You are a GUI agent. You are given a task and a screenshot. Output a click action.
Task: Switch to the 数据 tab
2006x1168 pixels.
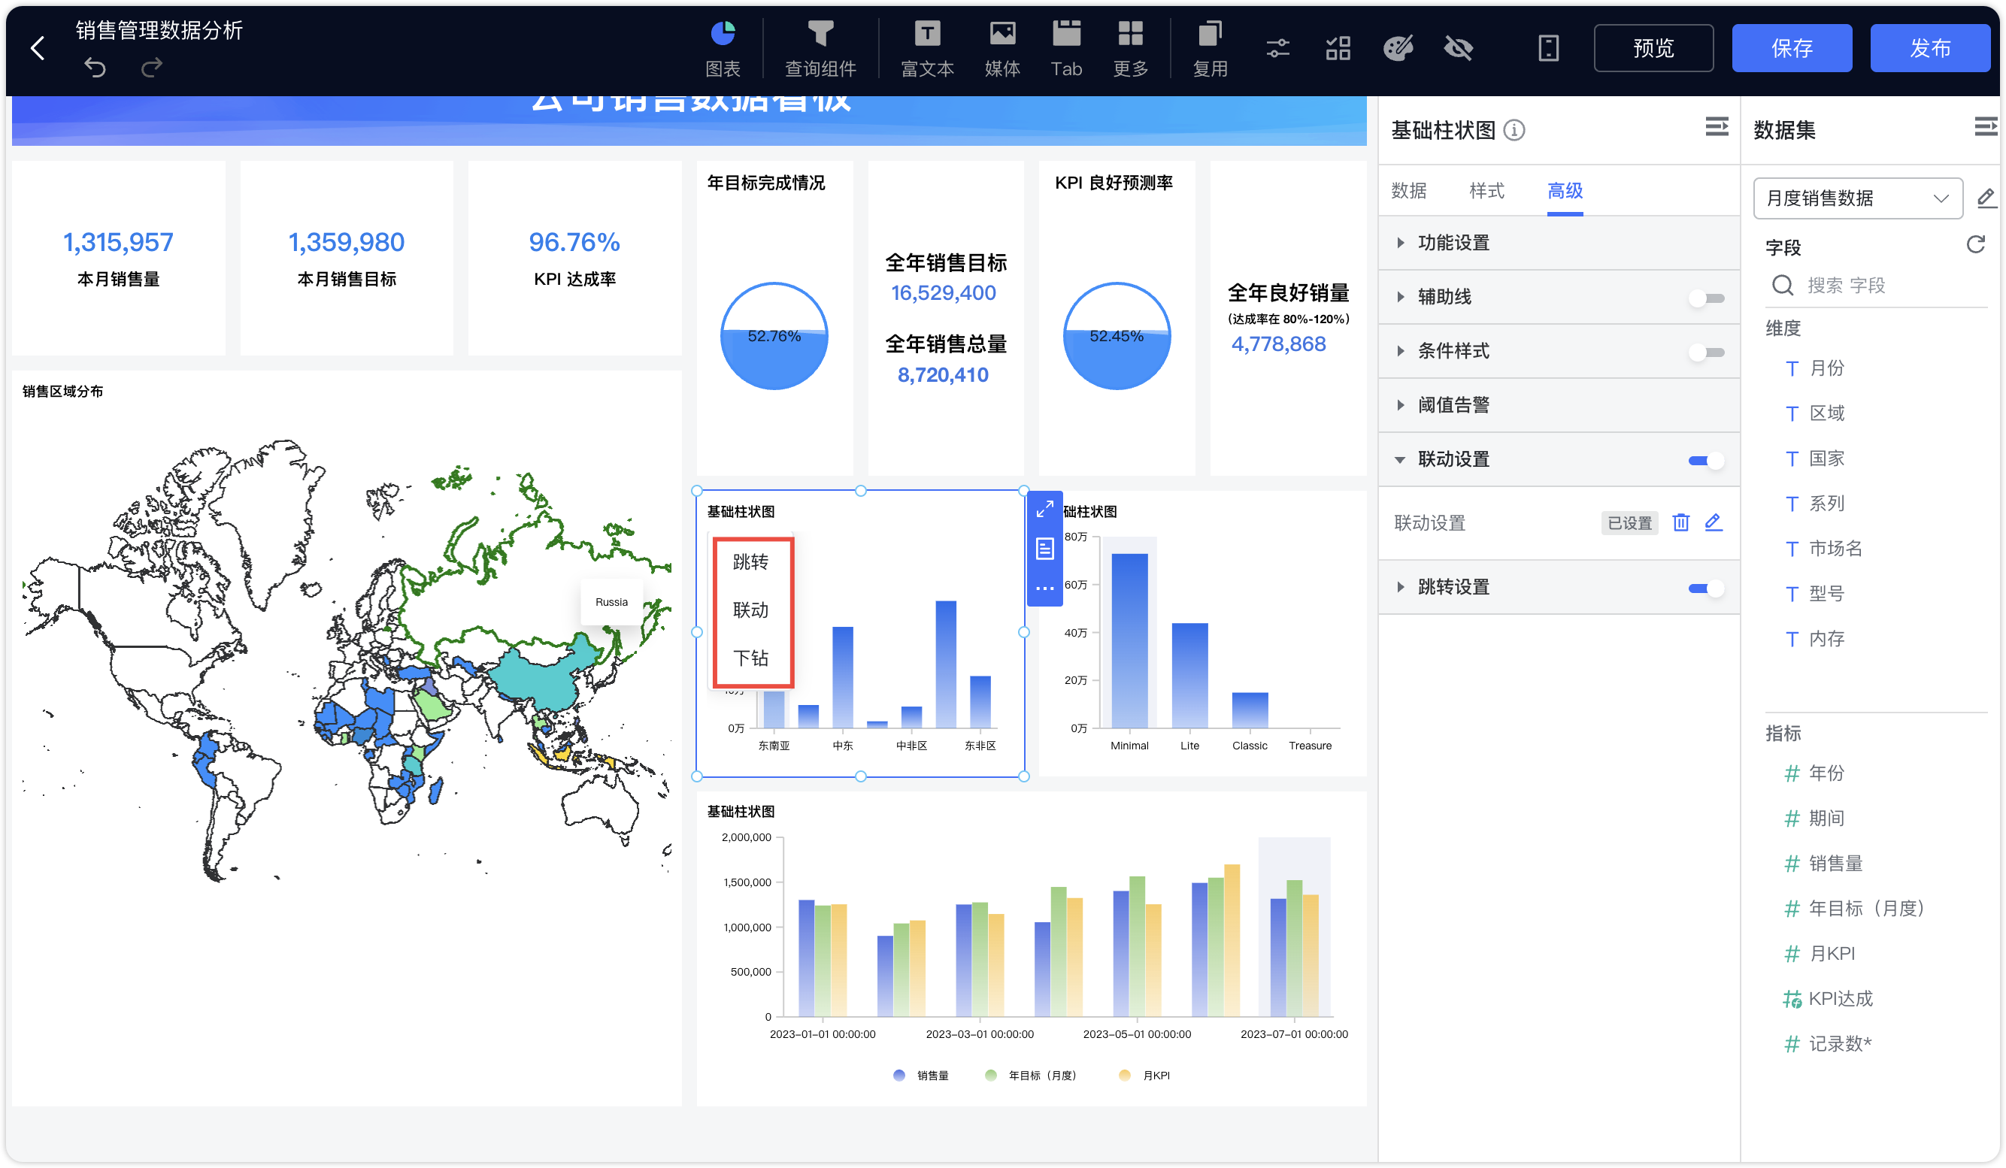pyautogui.click(x=1408, y=191)
